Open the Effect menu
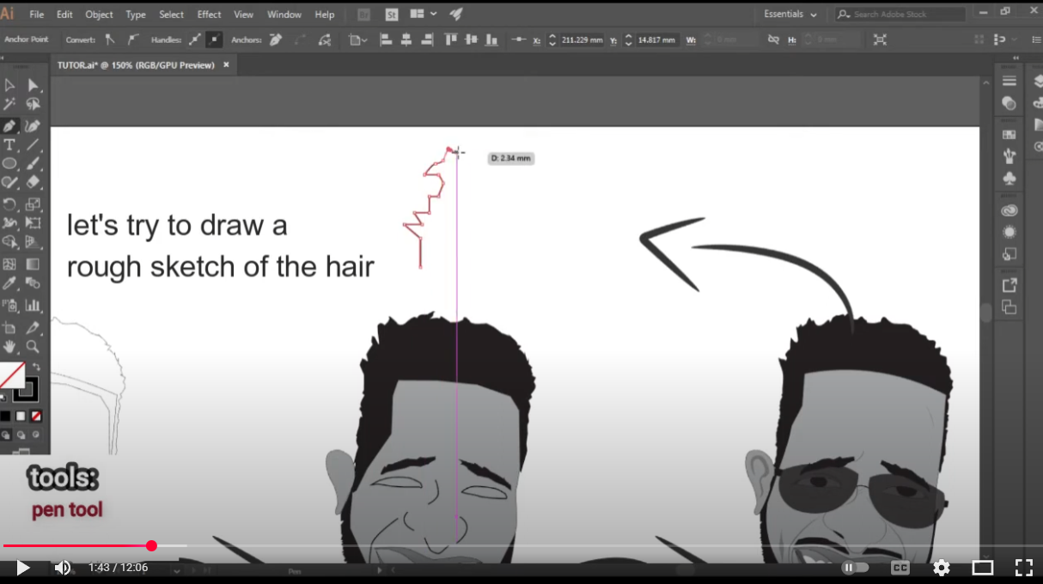The image size is (1043, 584). pyautogui.click(x=209, y=15)
